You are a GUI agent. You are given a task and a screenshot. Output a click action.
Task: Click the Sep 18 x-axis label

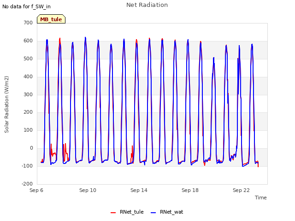coord(190,190)
